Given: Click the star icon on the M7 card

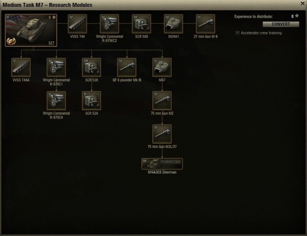Looking at the screenshot, I should pyautogui.click(x=54, y=17).
